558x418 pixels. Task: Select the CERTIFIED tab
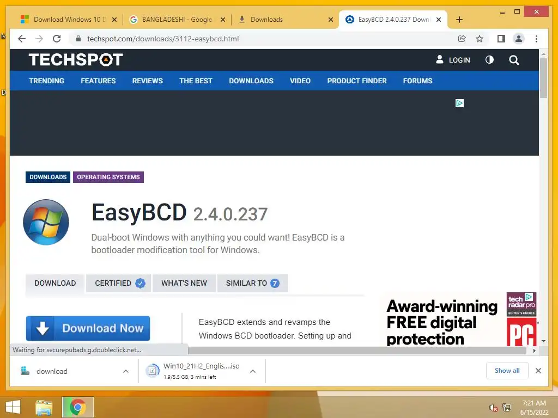pyautogui.click(x=118, y=283)
